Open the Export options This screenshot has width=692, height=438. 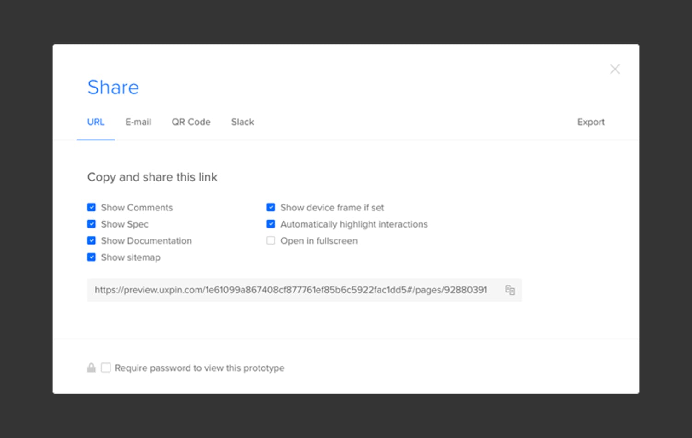pos(591,122)
